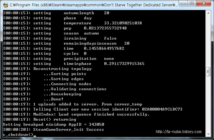Click the '...Connecting nodes' line
Image resolution: width=214 pixels, height=140 pixels.
click(x=47, y=84)
